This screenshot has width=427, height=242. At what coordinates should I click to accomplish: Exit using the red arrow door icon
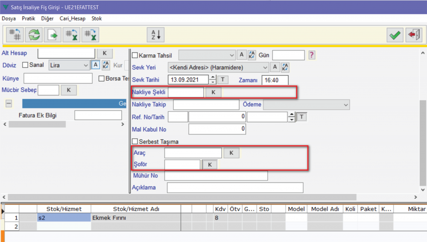coord(414,35)
